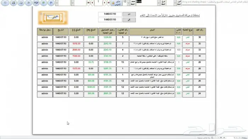The height and width of the screenshot is (139, 248).
Task: Click the round toolbar button just left of PDF
Action: pos(28,3)
